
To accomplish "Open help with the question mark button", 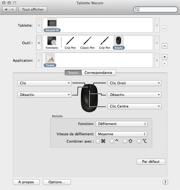I will pyautogui.click(x=165, y=182).
